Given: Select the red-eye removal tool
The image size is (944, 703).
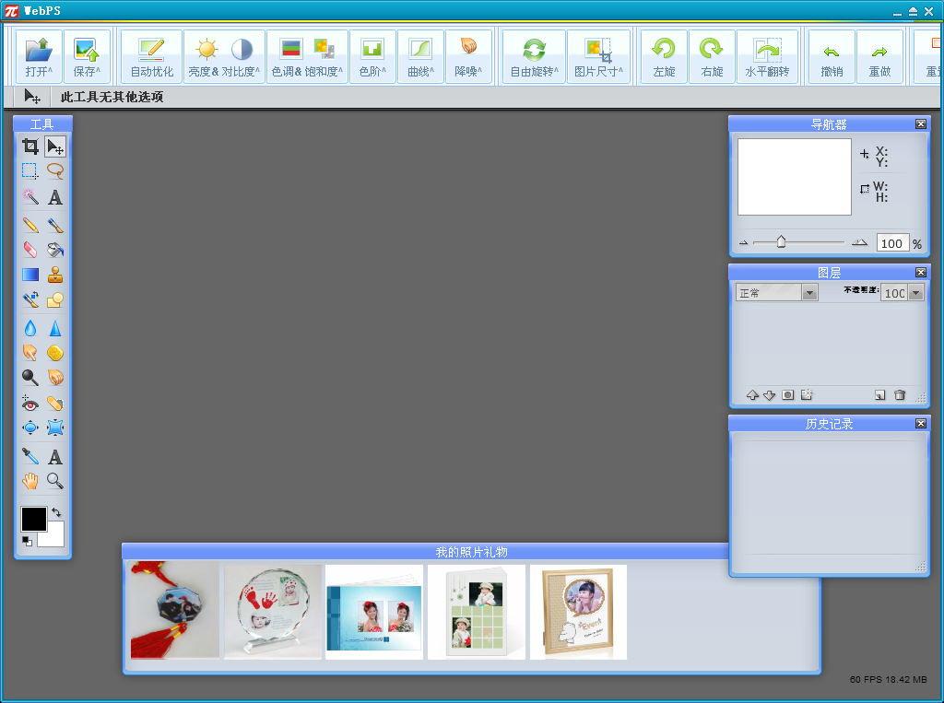Looking at the screenshot, I should [x=30, y=404].
